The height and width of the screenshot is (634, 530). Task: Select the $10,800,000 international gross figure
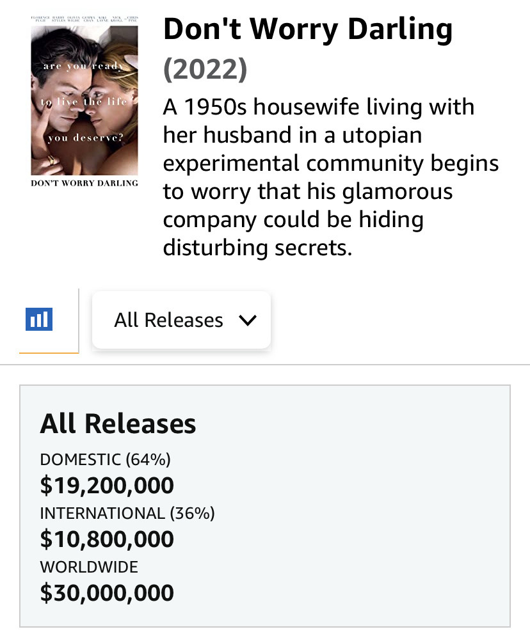107,539
